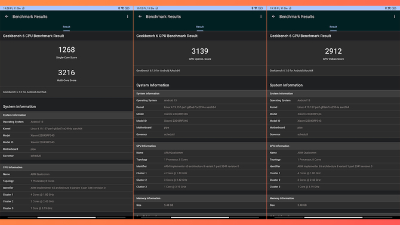The width and height of the screenshot is (400, 225).
Task: Select Result tab on Vulkan benchmark screen
Action: [x=333, y=27]
